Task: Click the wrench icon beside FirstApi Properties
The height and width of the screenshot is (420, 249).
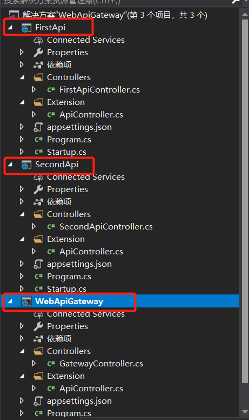Action: [x=38, y=52]
